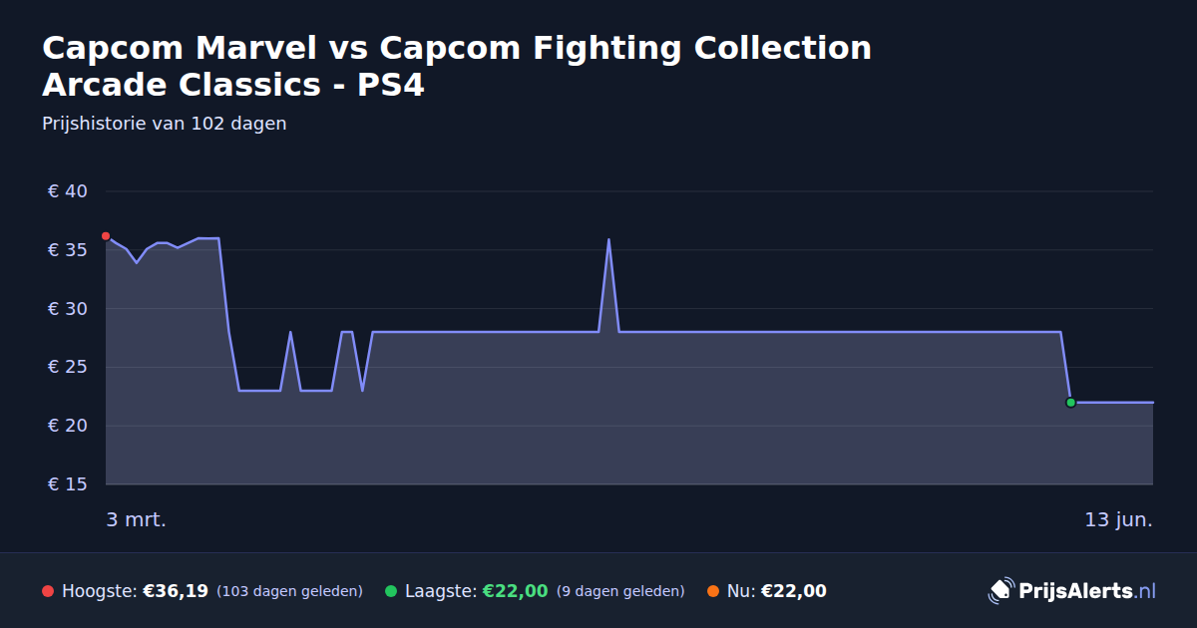Click the green lowest price €22,00
The width and height of the screenshot is (1197, 628).
(515, 591)
